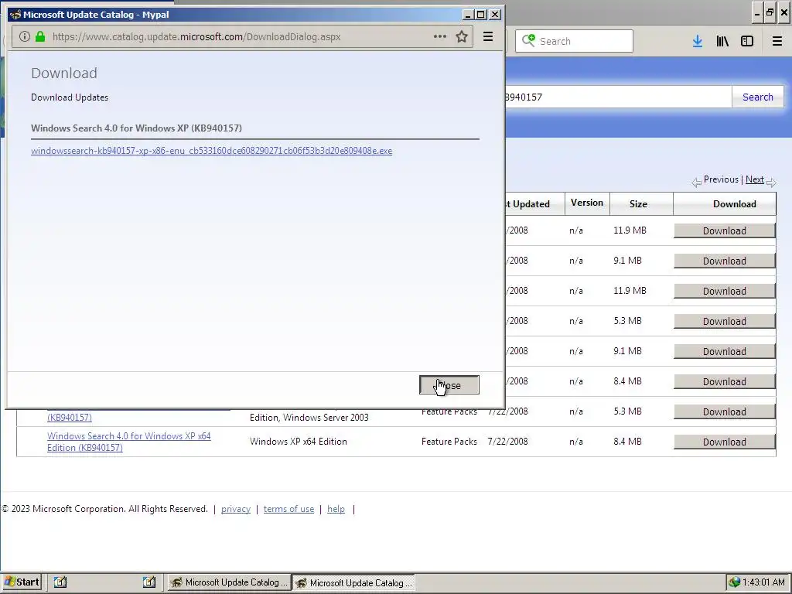This screenshot has width=792, height=594.
Task: Open the help footer link
Action: tap(336, 509)
